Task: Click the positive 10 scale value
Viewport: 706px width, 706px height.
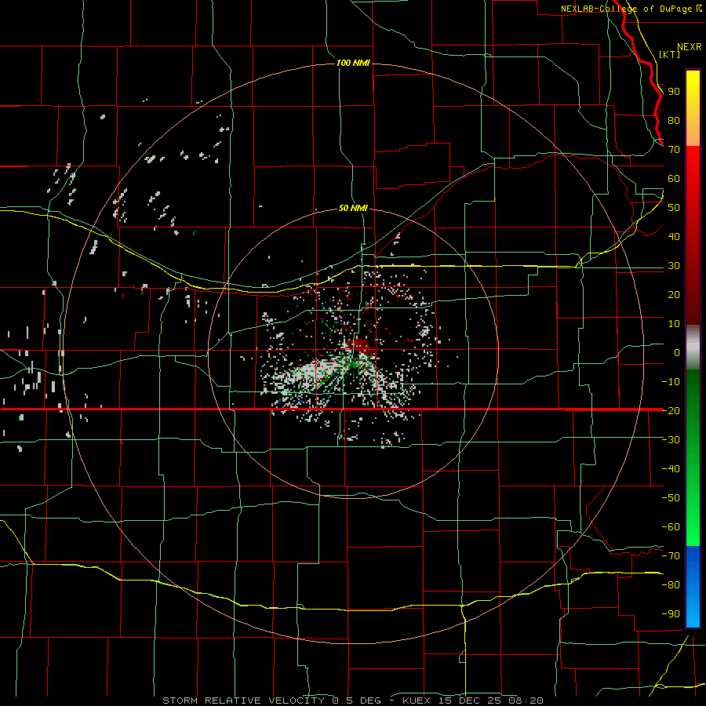Action: point(674,324)
